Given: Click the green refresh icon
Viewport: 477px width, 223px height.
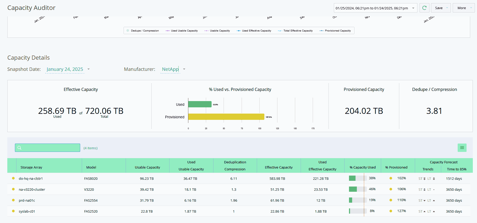Looking at the screenshot, I should [424, 8].
